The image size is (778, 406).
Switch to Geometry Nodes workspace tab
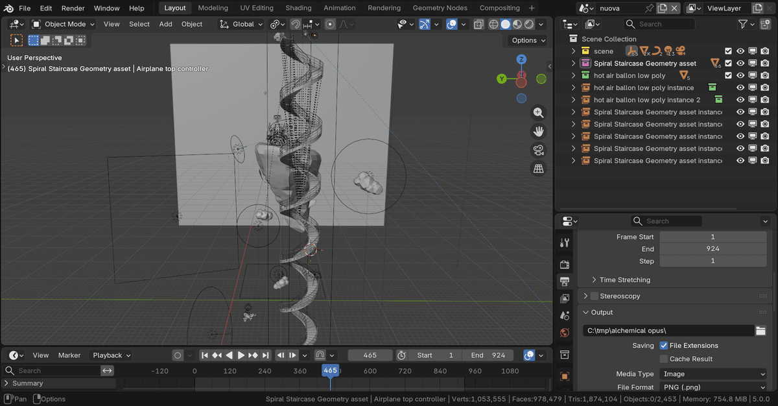pos(440,8)
